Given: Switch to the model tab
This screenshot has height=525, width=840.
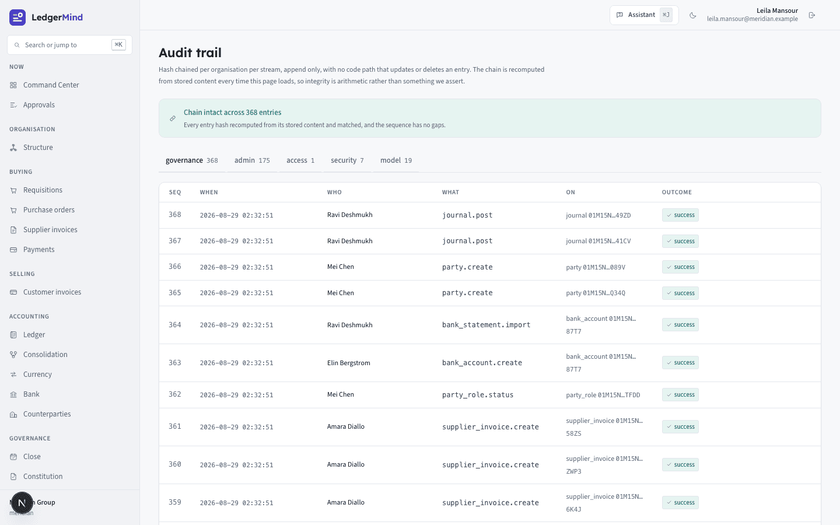Looking at the screenshot, I should coord(396,160).
